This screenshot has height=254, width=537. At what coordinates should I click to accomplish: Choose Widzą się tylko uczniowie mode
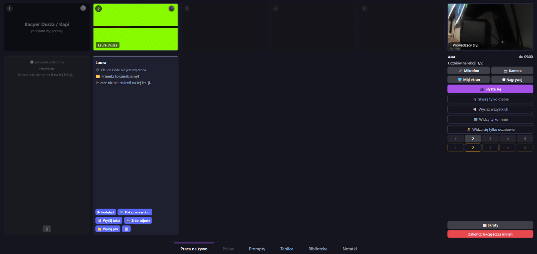tap(490, 129)
